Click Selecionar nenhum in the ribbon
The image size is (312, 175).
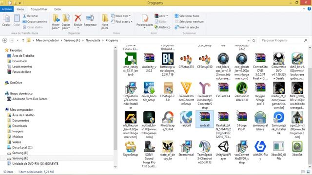click(x=189, y=21)
